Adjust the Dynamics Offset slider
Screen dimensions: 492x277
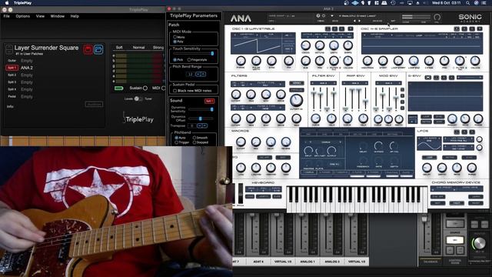tap(201, 118)
